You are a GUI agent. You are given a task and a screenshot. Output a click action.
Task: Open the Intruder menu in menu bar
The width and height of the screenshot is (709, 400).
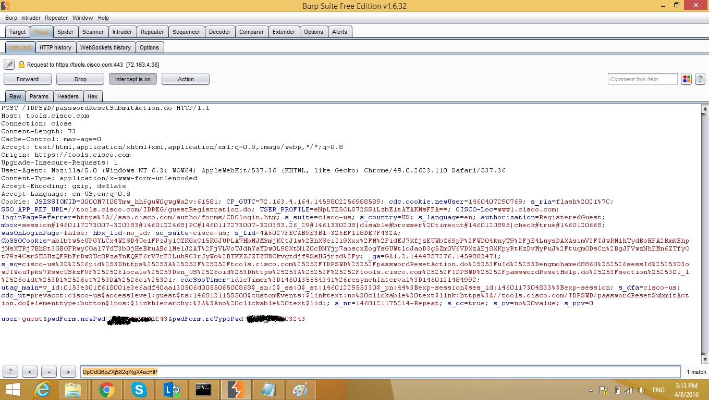(x=31, y=18)
